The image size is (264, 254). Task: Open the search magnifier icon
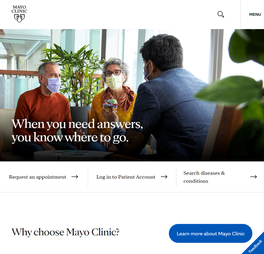[x=221, y=14]
